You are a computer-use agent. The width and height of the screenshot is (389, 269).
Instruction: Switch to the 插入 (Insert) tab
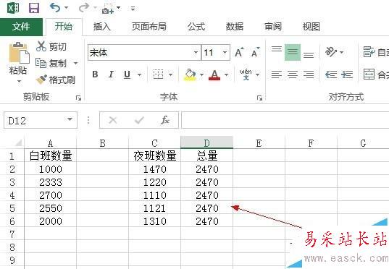101,27
